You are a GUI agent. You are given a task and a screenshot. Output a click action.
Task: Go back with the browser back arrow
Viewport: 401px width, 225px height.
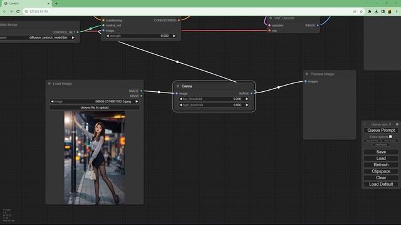click(x=4, y=11)
